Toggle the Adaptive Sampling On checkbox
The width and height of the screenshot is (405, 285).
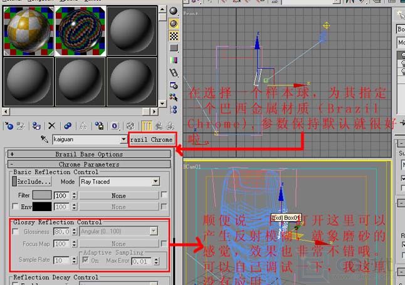(x=85, y=260)
